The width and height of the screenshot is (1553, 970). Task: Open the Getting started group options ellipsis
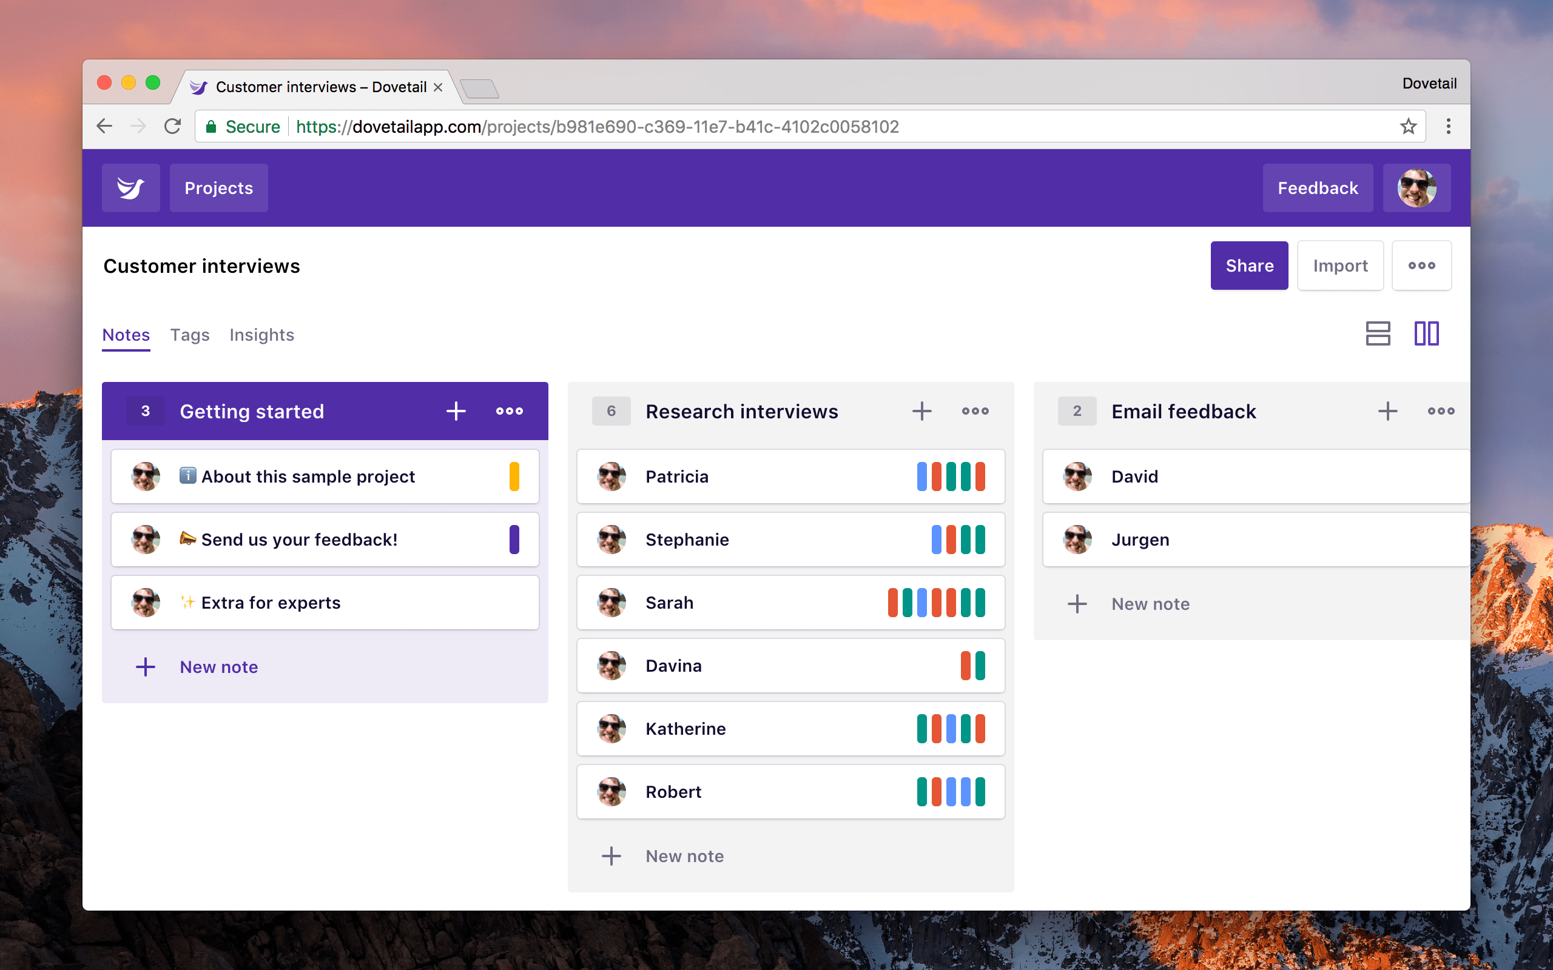(509, 410)
